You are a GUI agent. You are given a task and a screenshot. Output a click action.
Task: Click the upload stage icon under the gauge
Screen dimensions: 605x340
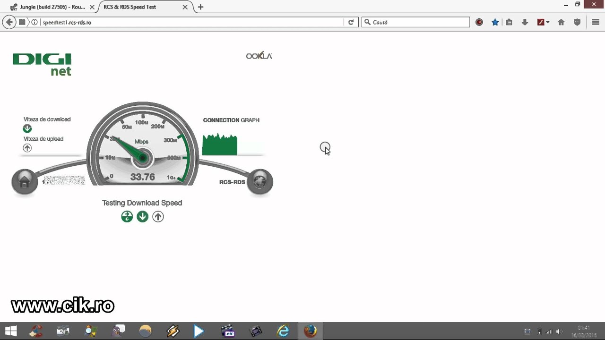[x=158, y=216]
